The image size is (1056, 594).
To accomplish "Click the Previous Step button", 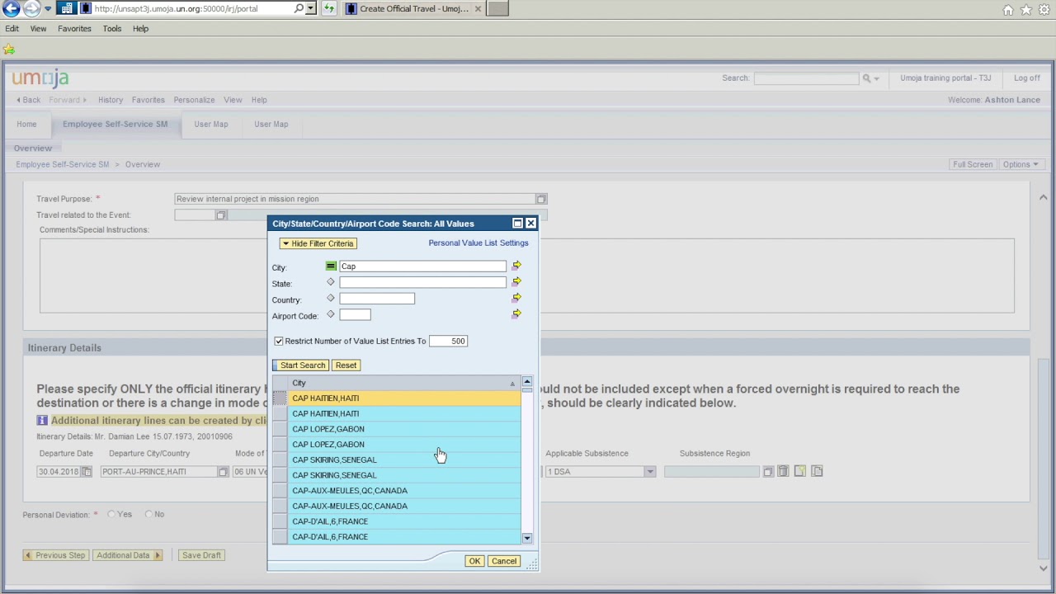I will [x=55, y=555].
